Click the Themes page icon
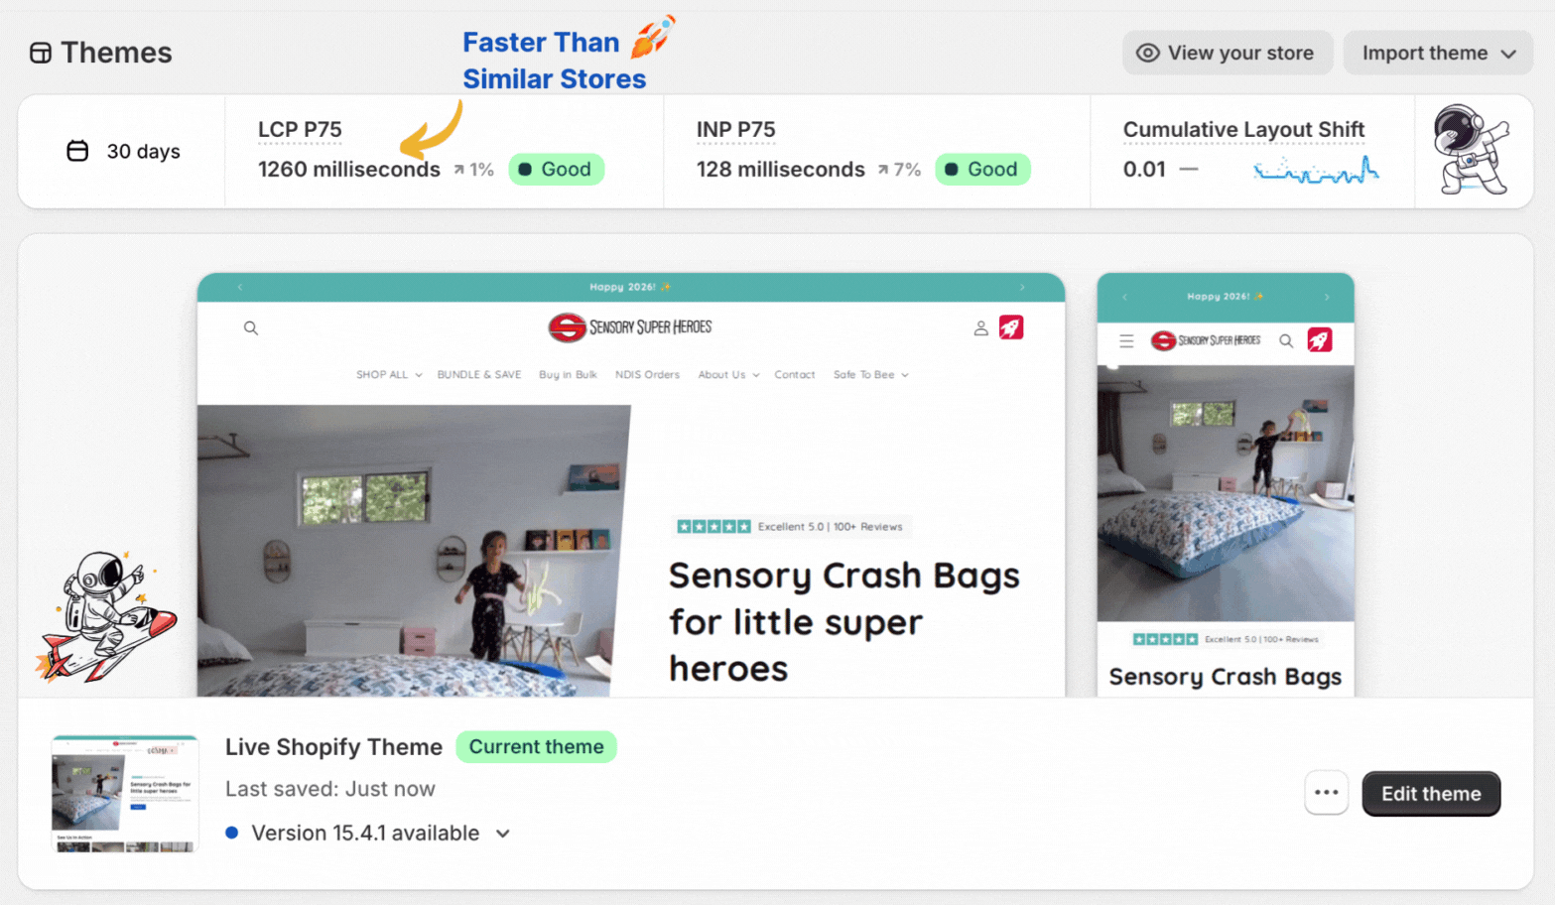 [x=41, y=53]
